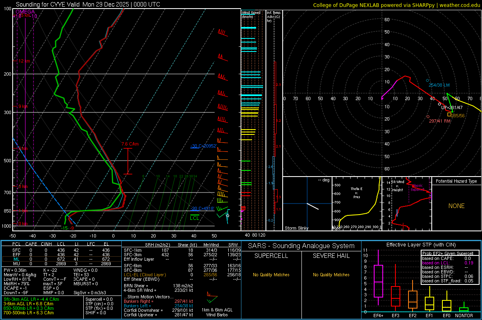Click 700-500mb LR = 6.3 C/km

coord(29,313)
